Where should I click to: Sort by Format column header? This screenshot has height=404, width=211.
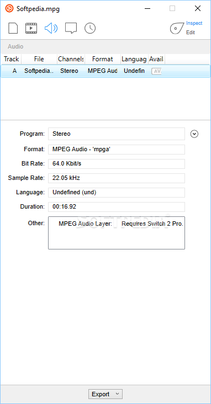[x=103, y=59]
